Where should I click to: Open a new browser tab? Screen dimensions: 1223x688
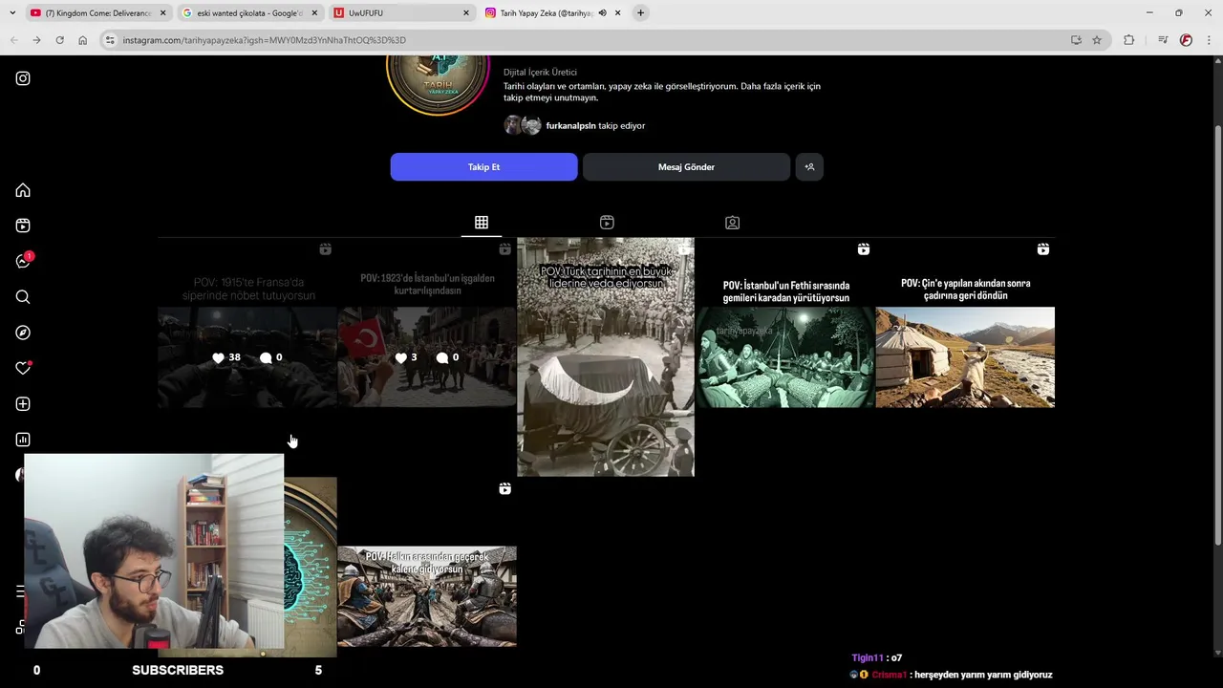coord(641,12)
